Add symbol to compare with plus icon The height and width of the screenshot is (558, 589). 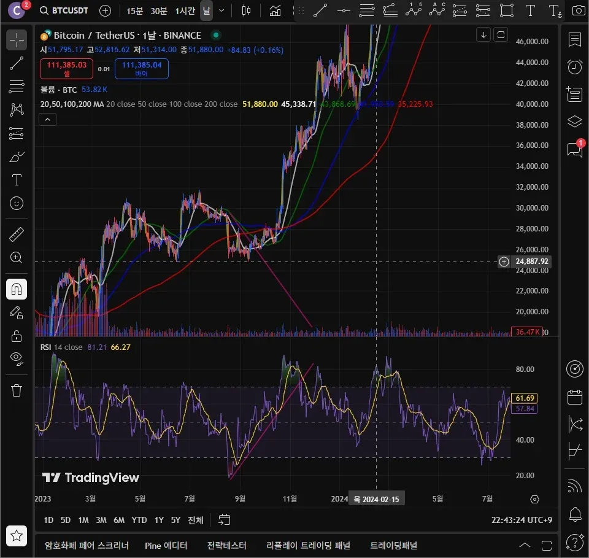point(105,11)
